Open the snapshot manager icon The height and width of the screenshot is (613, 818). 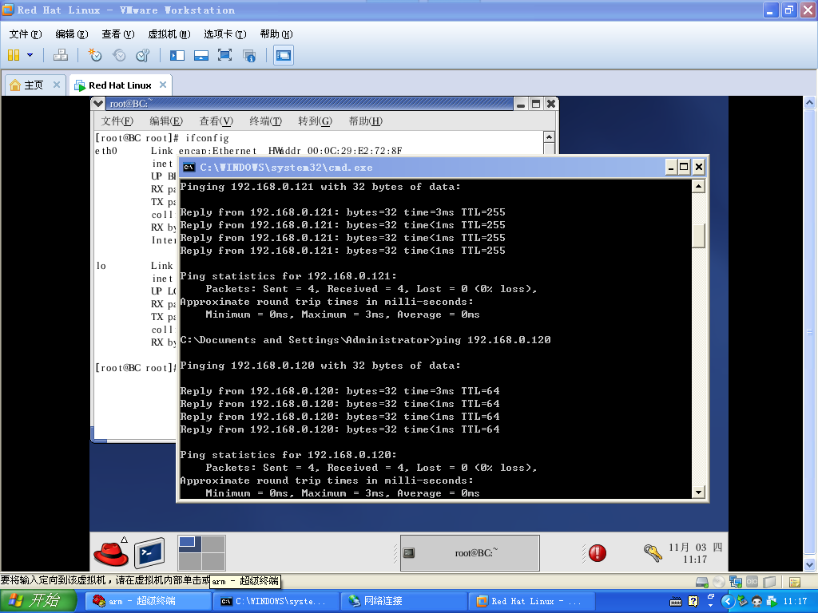[142, 55]
